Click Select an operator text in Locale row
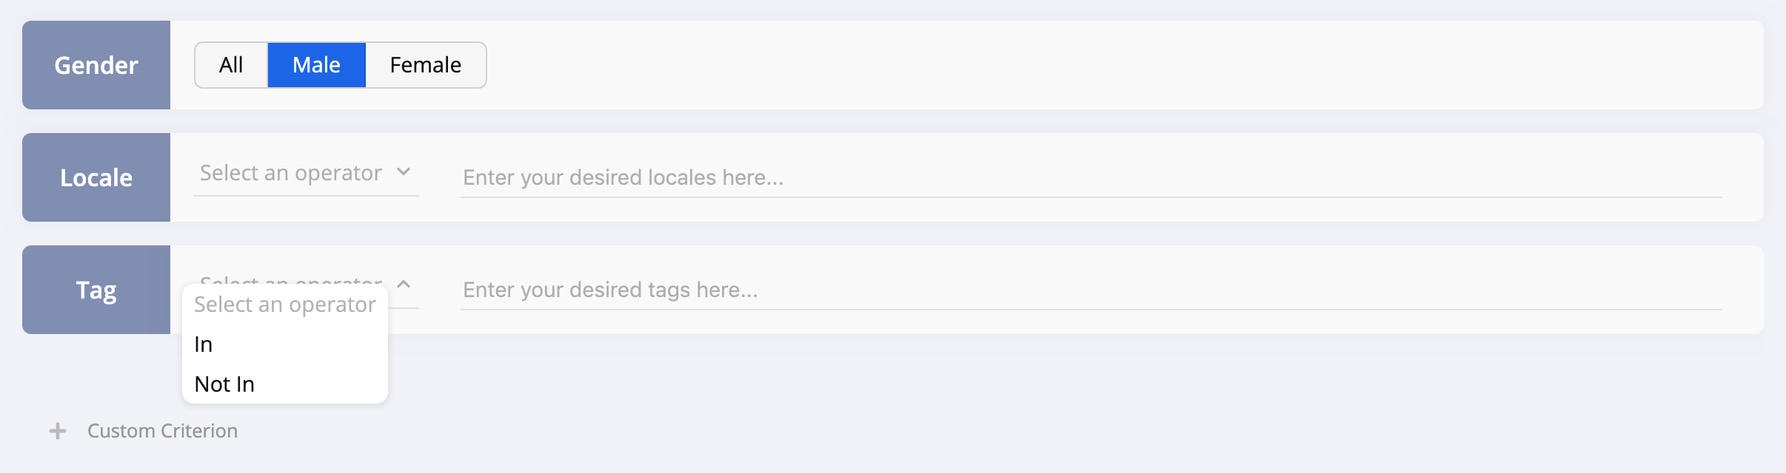1786x473 pixels. [291, 173]
